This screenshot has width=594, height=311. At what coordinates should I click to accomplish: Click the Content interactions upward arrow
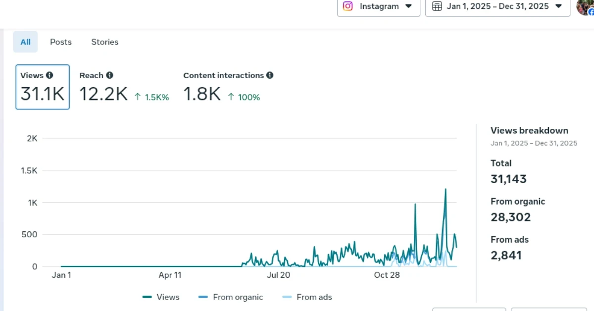[x=231, y=97]
